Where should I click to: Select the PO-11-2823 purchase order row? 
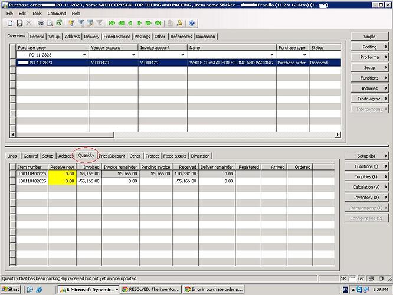178,63
